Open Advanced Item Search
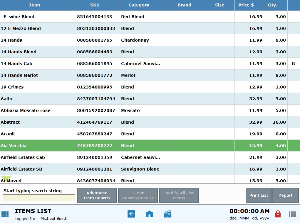Screen dimensions: 300x223 click(97, 195)
